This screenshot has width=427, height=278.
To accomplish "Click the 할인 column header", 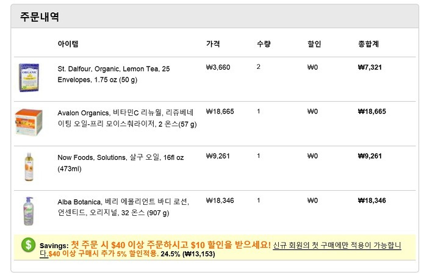I will 314,44.
